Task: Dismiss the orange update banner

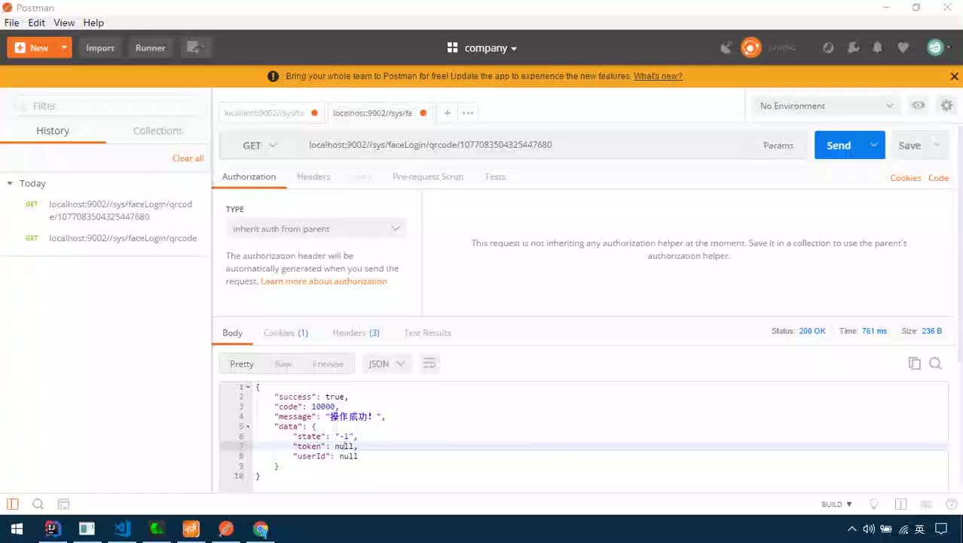Action: pyautogui.click(x=954, y=76)
